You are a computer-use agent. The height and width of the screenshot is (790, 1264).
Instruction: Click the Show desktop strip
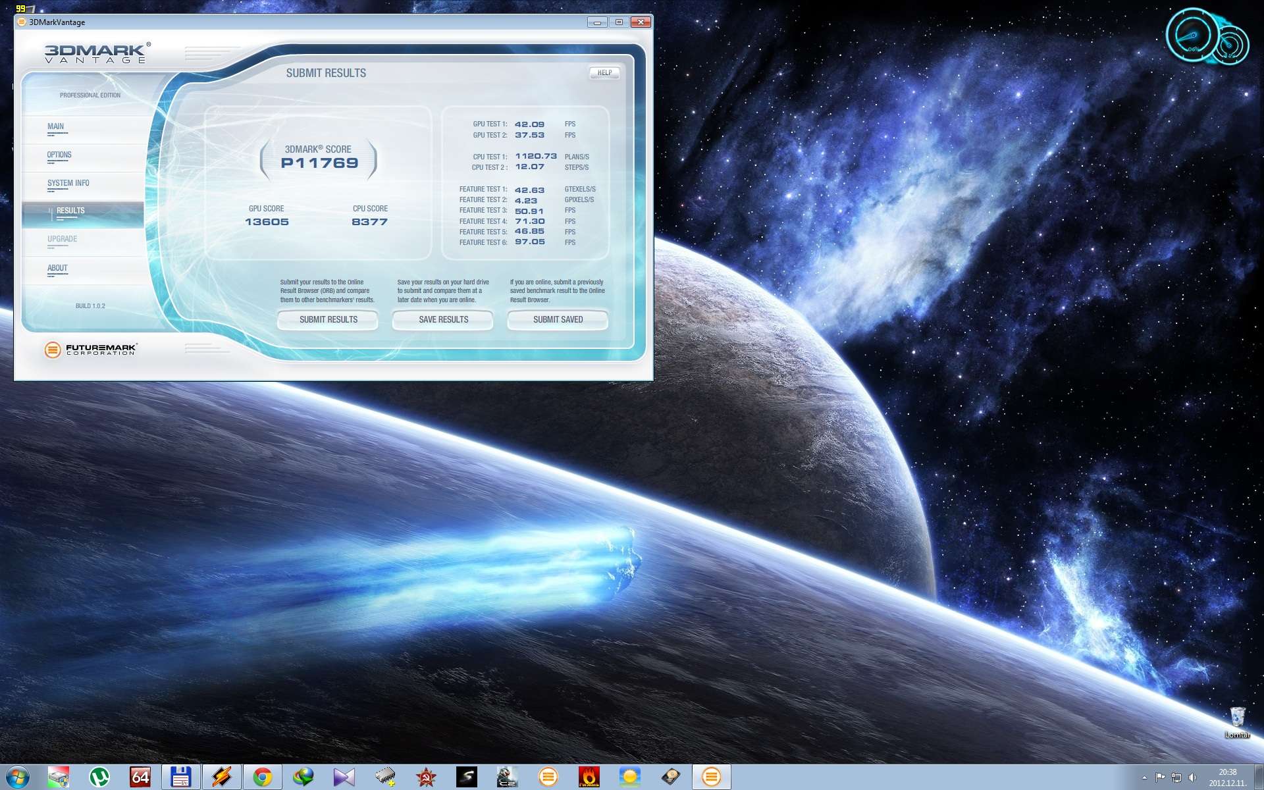pyautogui.click(x=1259, y=777)
